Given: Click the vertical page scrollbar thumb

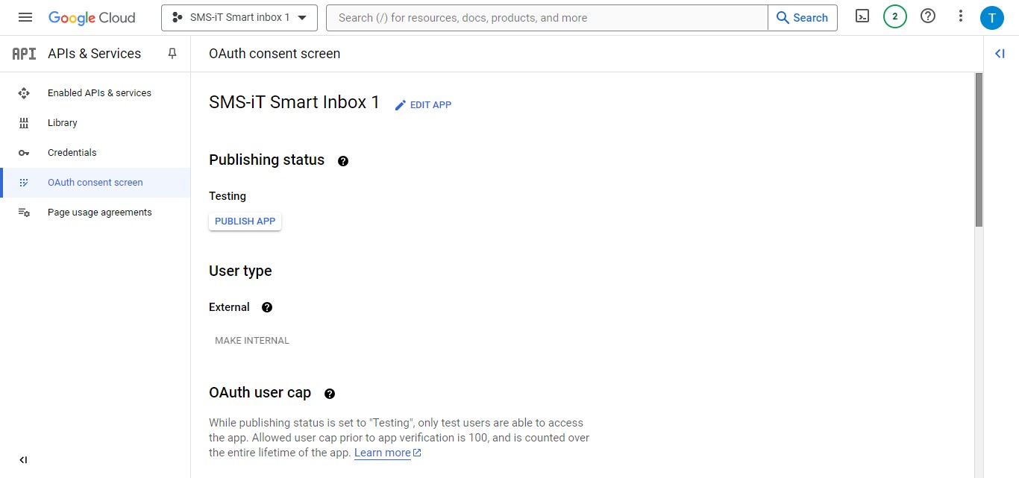Looking at the screenshot, I should pos(979,149).
